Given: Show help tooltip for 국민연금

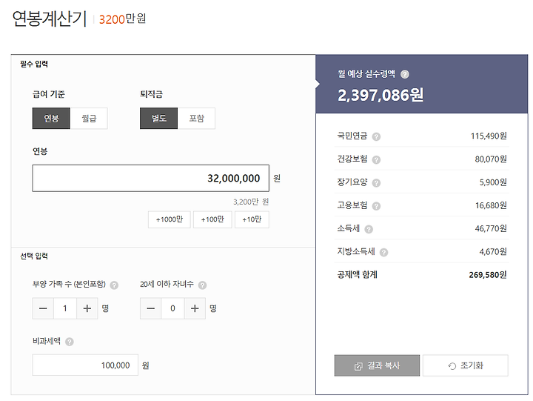Looking at the screenshot, I should (x=376, y=136).
